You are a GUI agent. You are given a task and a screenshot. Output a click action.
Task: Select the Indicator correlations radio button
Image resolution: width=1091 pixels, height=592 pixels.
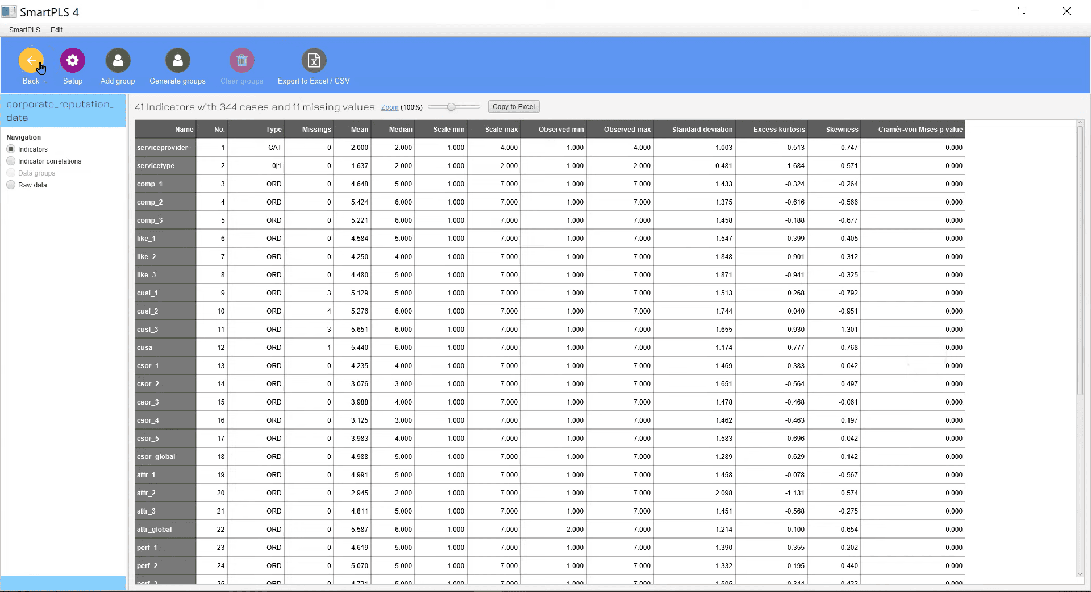[x=11, y=161]
